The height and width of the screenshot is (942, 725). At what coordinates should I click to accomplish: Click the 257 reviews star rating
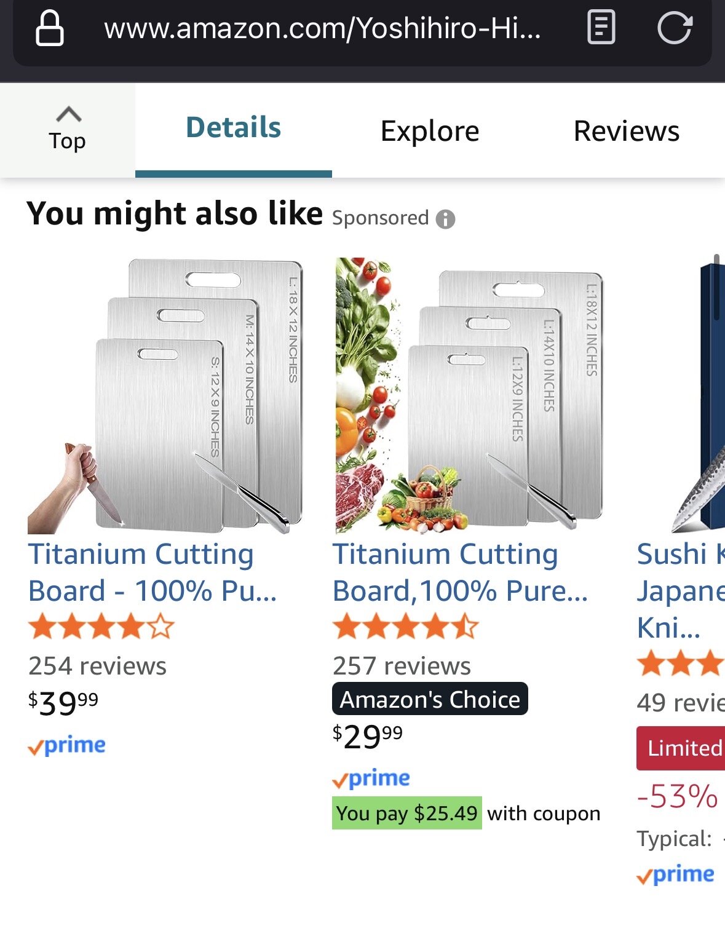click(405, 627)
